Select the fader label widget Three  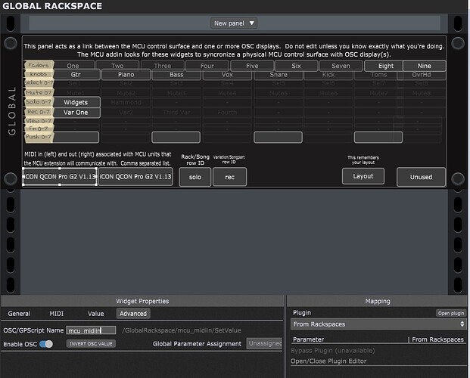point(163,65)
